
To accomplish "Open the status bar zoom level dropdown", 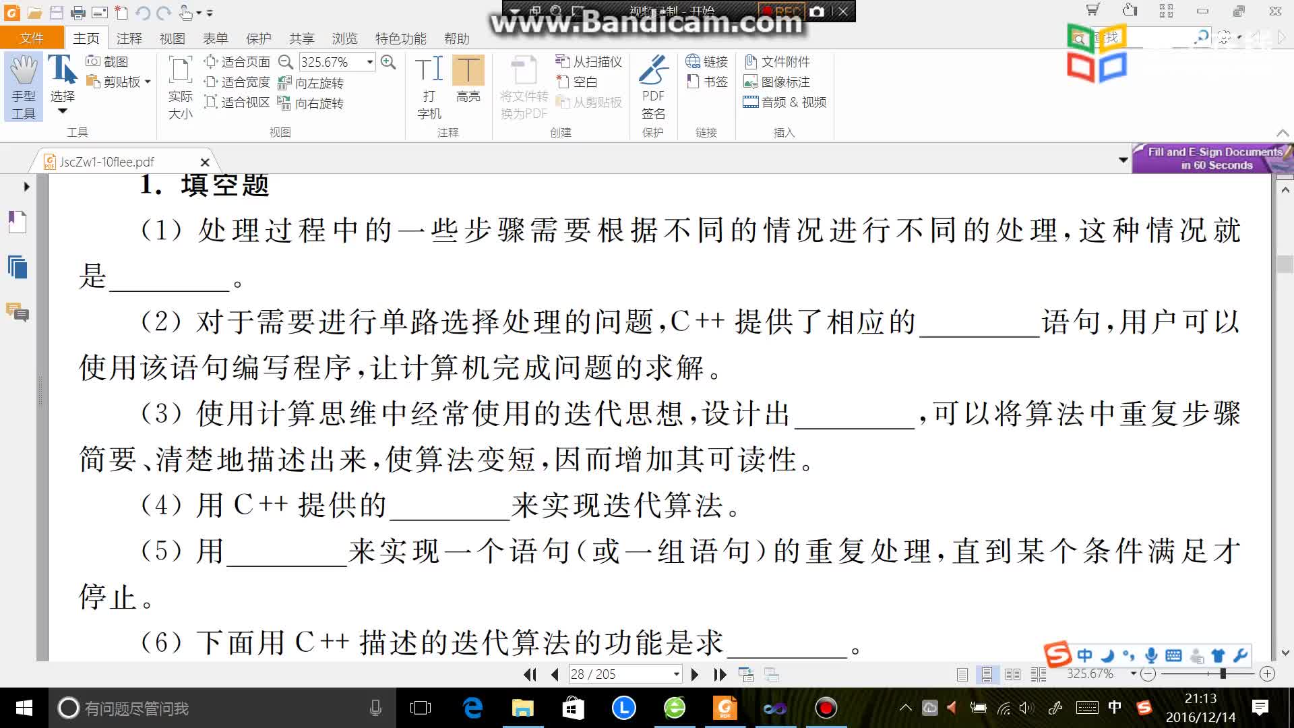I will (x=1134, y=673).
